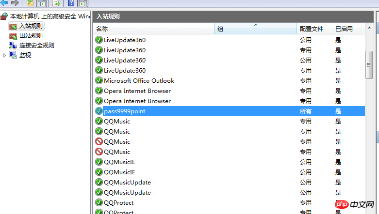Sort rules by the 组 column header
379x214 pixels.
coord(255,29)
